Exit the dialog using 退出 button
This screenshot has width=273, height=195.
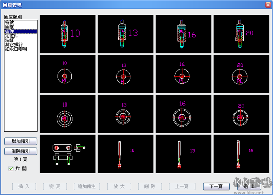[249, 186]
